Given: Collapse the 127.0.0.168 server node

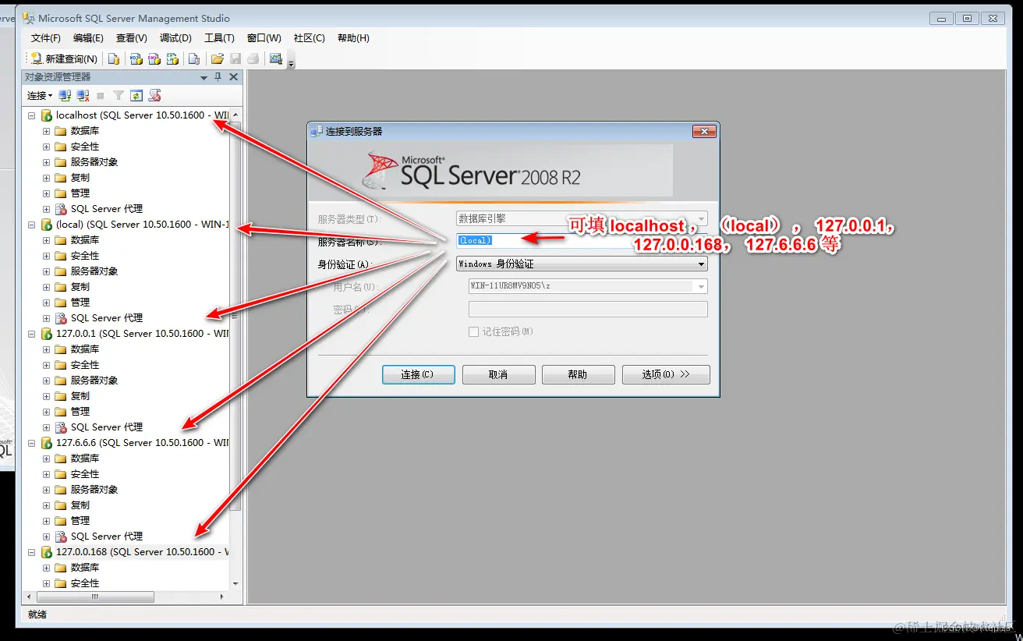Looking at the screenshot, I should pyautogui.click(x=32, y=552).
